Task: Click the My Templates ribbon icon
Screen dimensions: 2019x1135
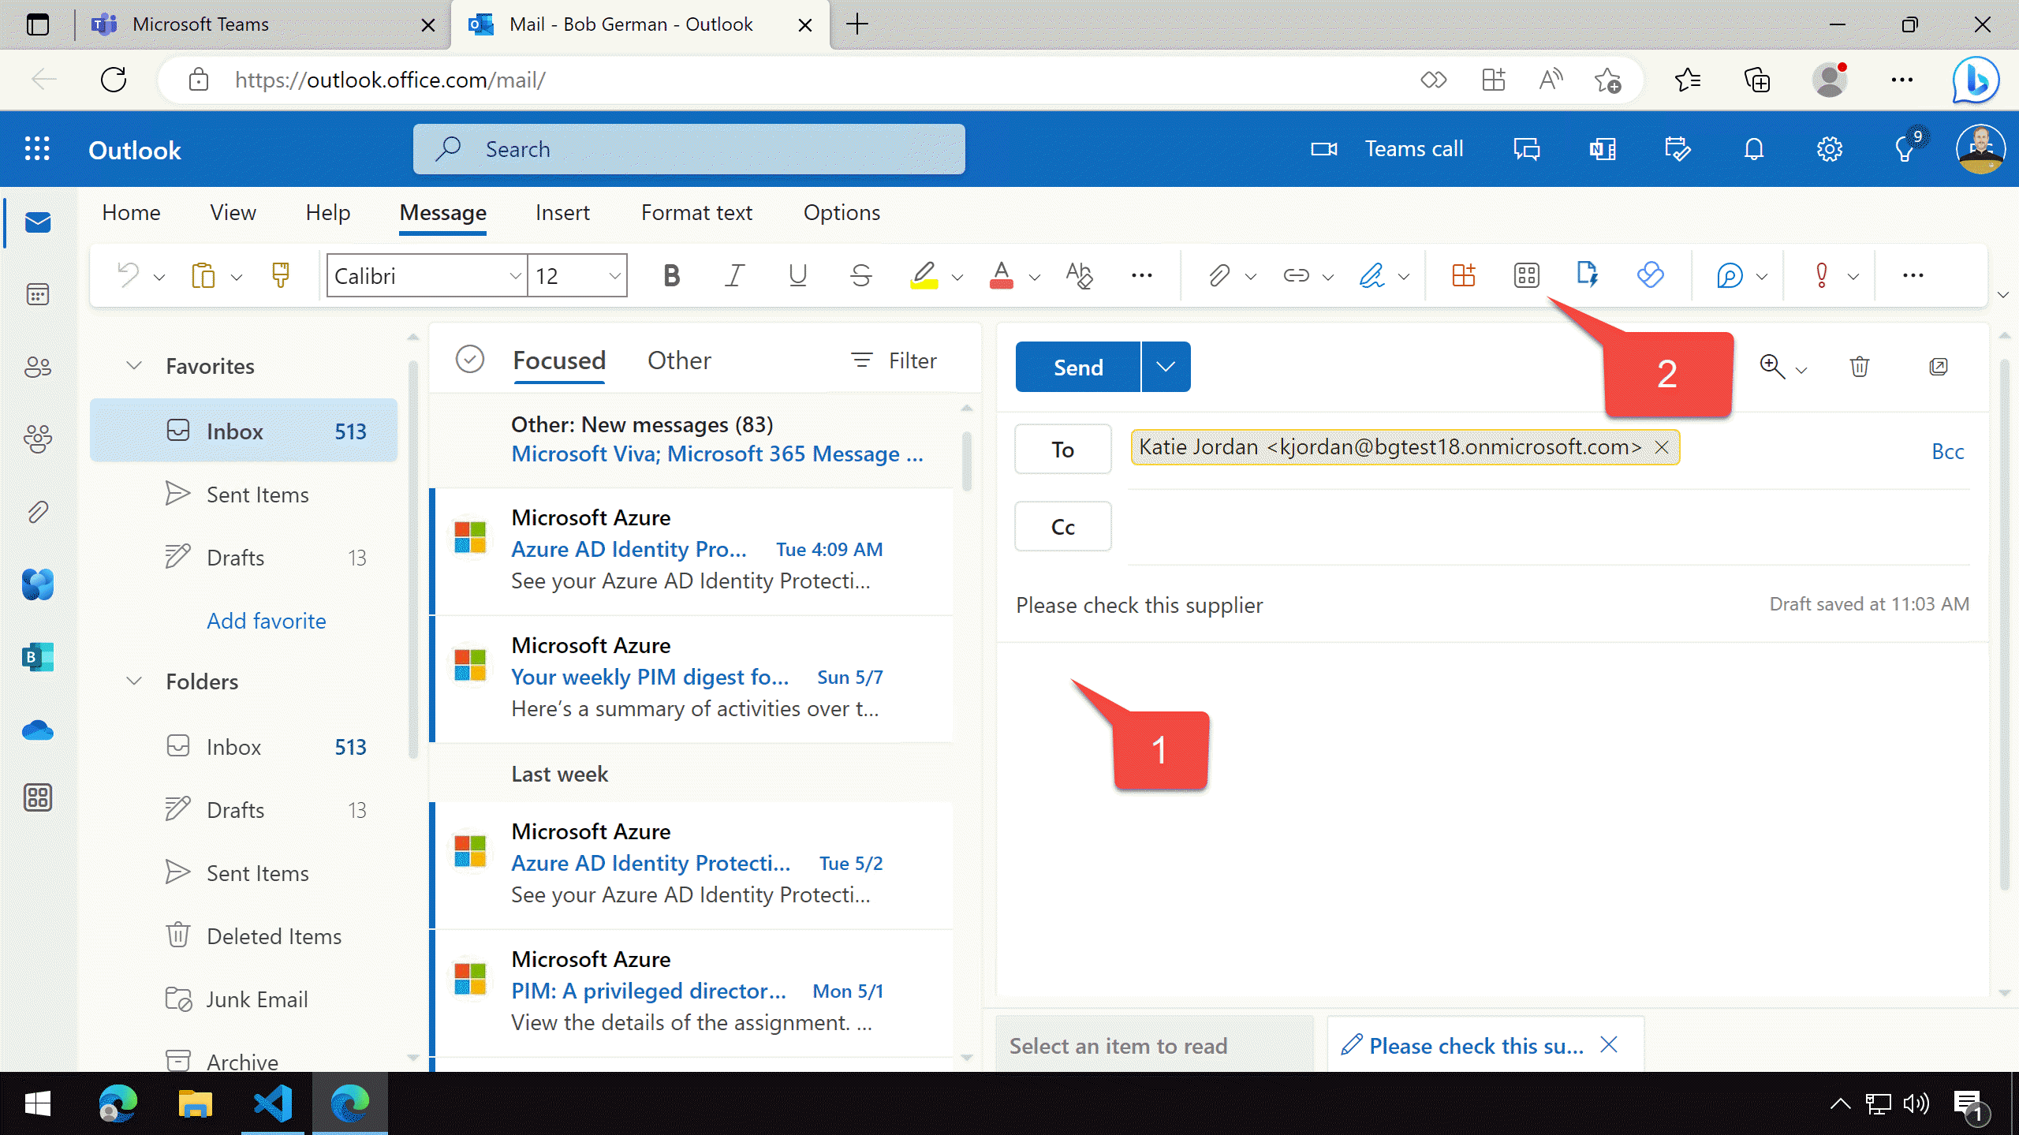Action: click(1586, 275)
